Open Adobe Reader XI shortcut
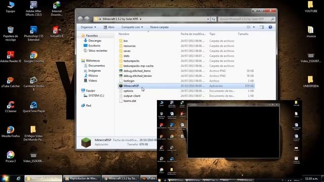The width and height of the screenshot is (324, 182). pyautogui.click(x=11, y=57)
